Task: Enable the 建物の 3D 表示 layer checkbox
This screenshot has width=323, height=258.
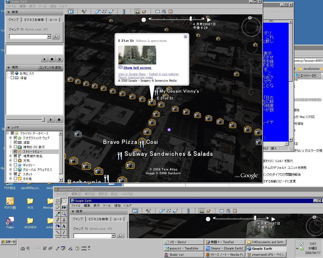Action: [x=15, y=147]
